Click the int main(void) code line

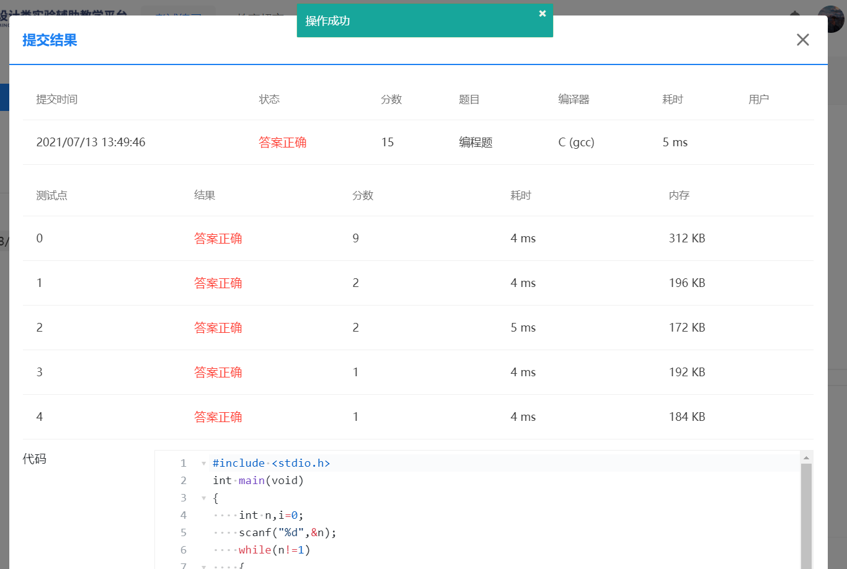[x=258, y=481]
